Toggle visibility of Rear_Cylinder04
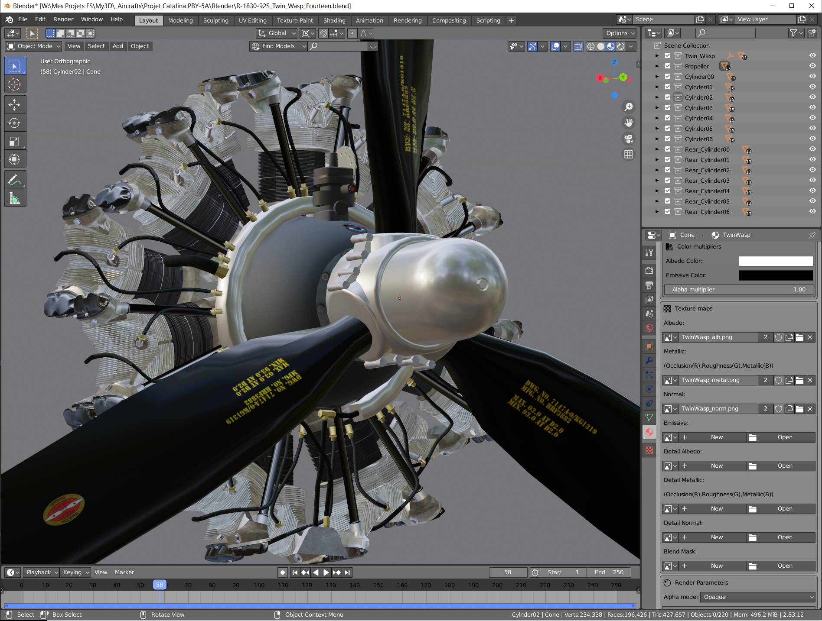Screen dimensions: 822x621 click(x=812, y=191)
